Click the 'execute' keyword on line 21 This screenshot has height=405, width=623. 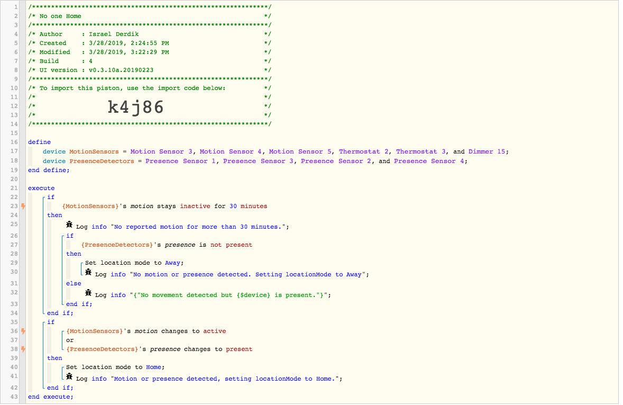point(41,188)
